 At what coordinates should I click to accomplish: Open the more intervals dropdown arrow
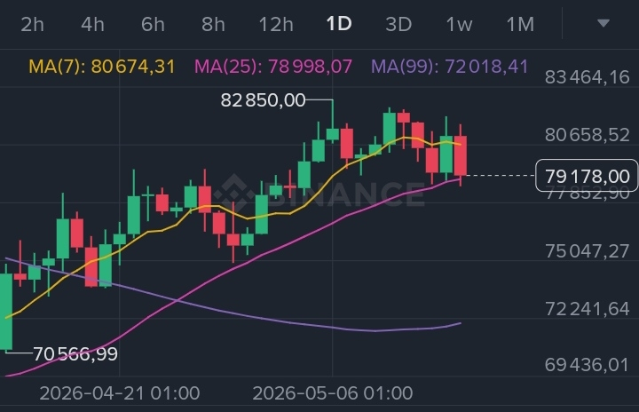(x=603, y=23)
